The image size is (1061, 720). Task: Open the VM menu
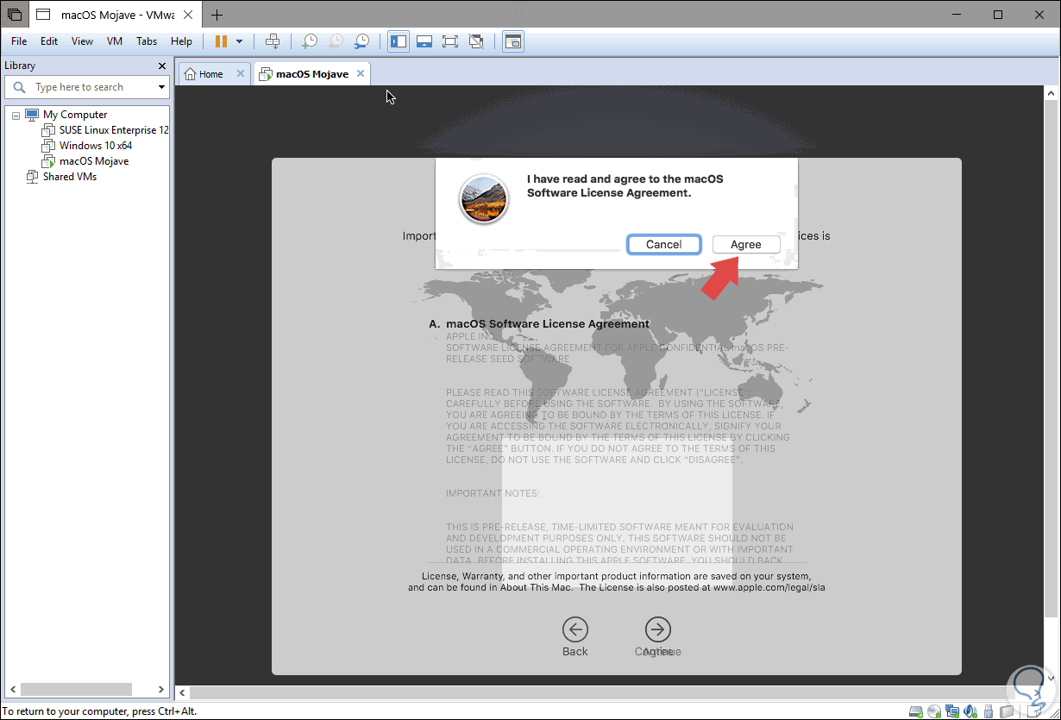click(115, 41)
